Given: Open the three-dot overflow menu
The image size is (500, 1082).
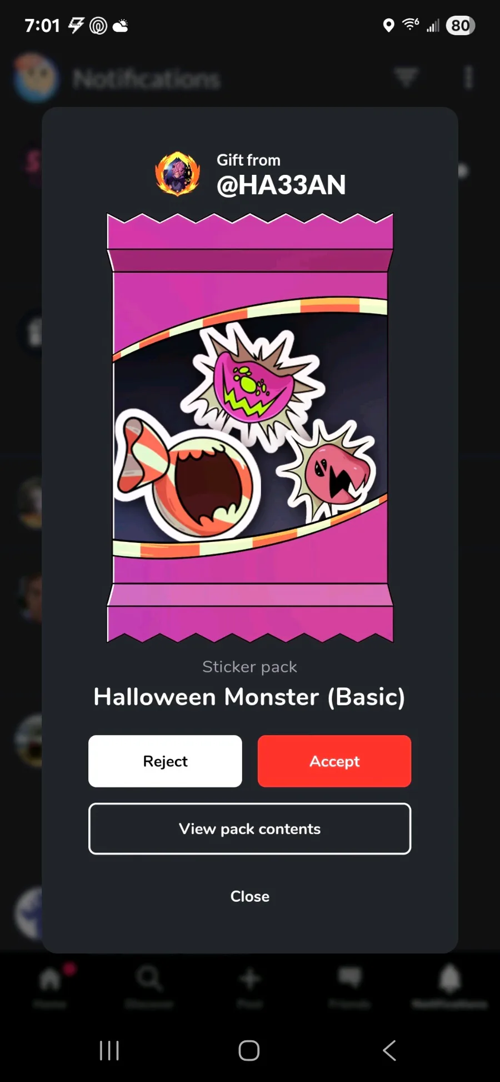Looking at the screenshot, I should coord(469,77).
